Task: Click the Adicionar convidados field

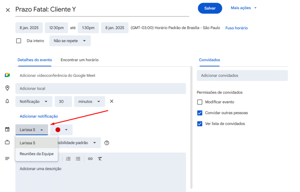Action: tap(242, 75)
